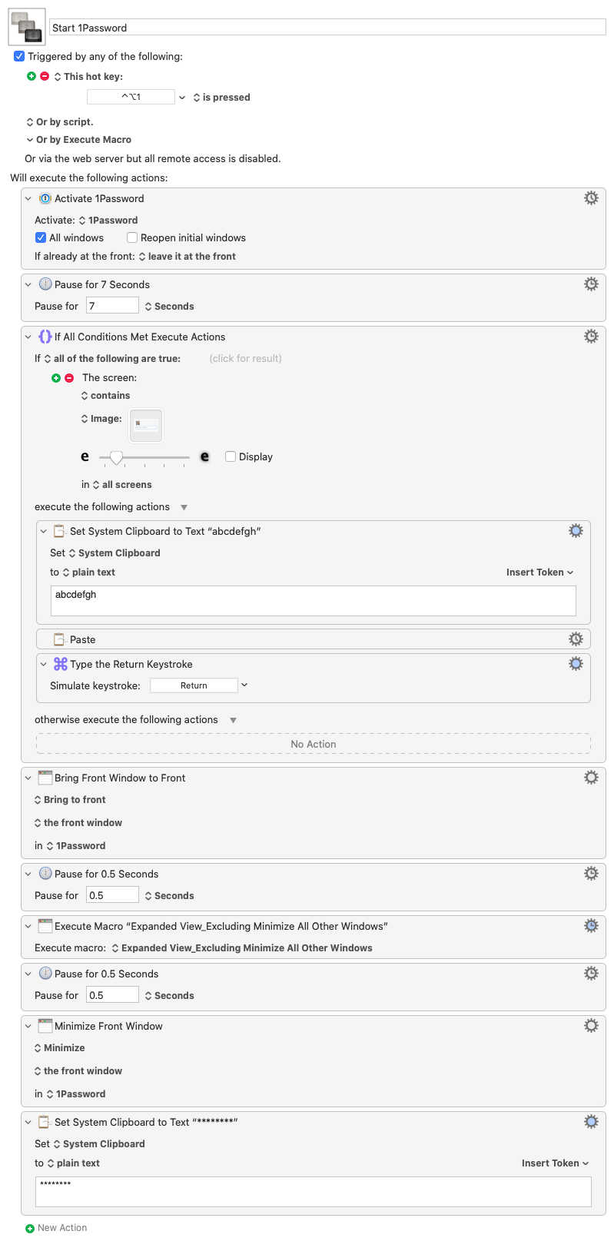Change 'leave it at the front' option
Viewport: 614px width, 1241px height.
(187, 257)
